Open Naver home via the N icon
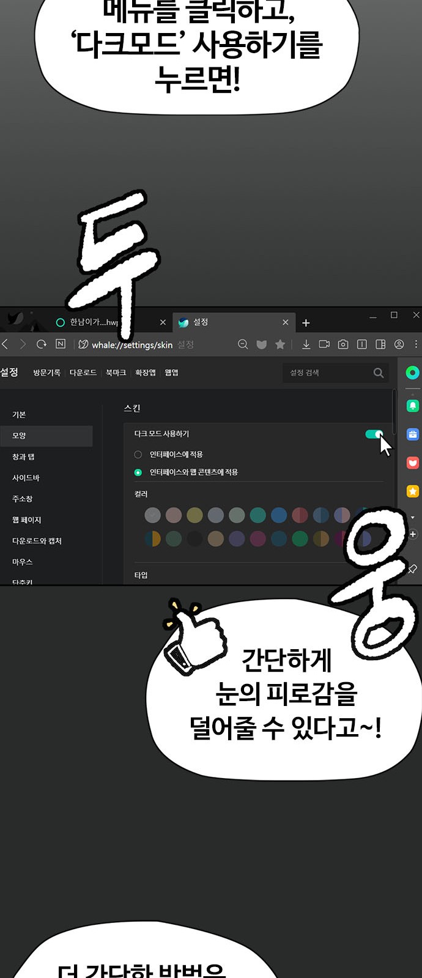 coord(61,344)
